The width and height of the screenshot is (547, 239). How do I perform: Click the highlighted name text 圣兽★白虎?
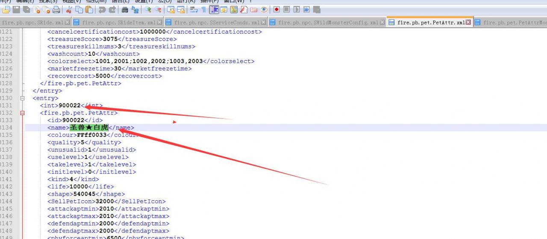click(89, 127)
